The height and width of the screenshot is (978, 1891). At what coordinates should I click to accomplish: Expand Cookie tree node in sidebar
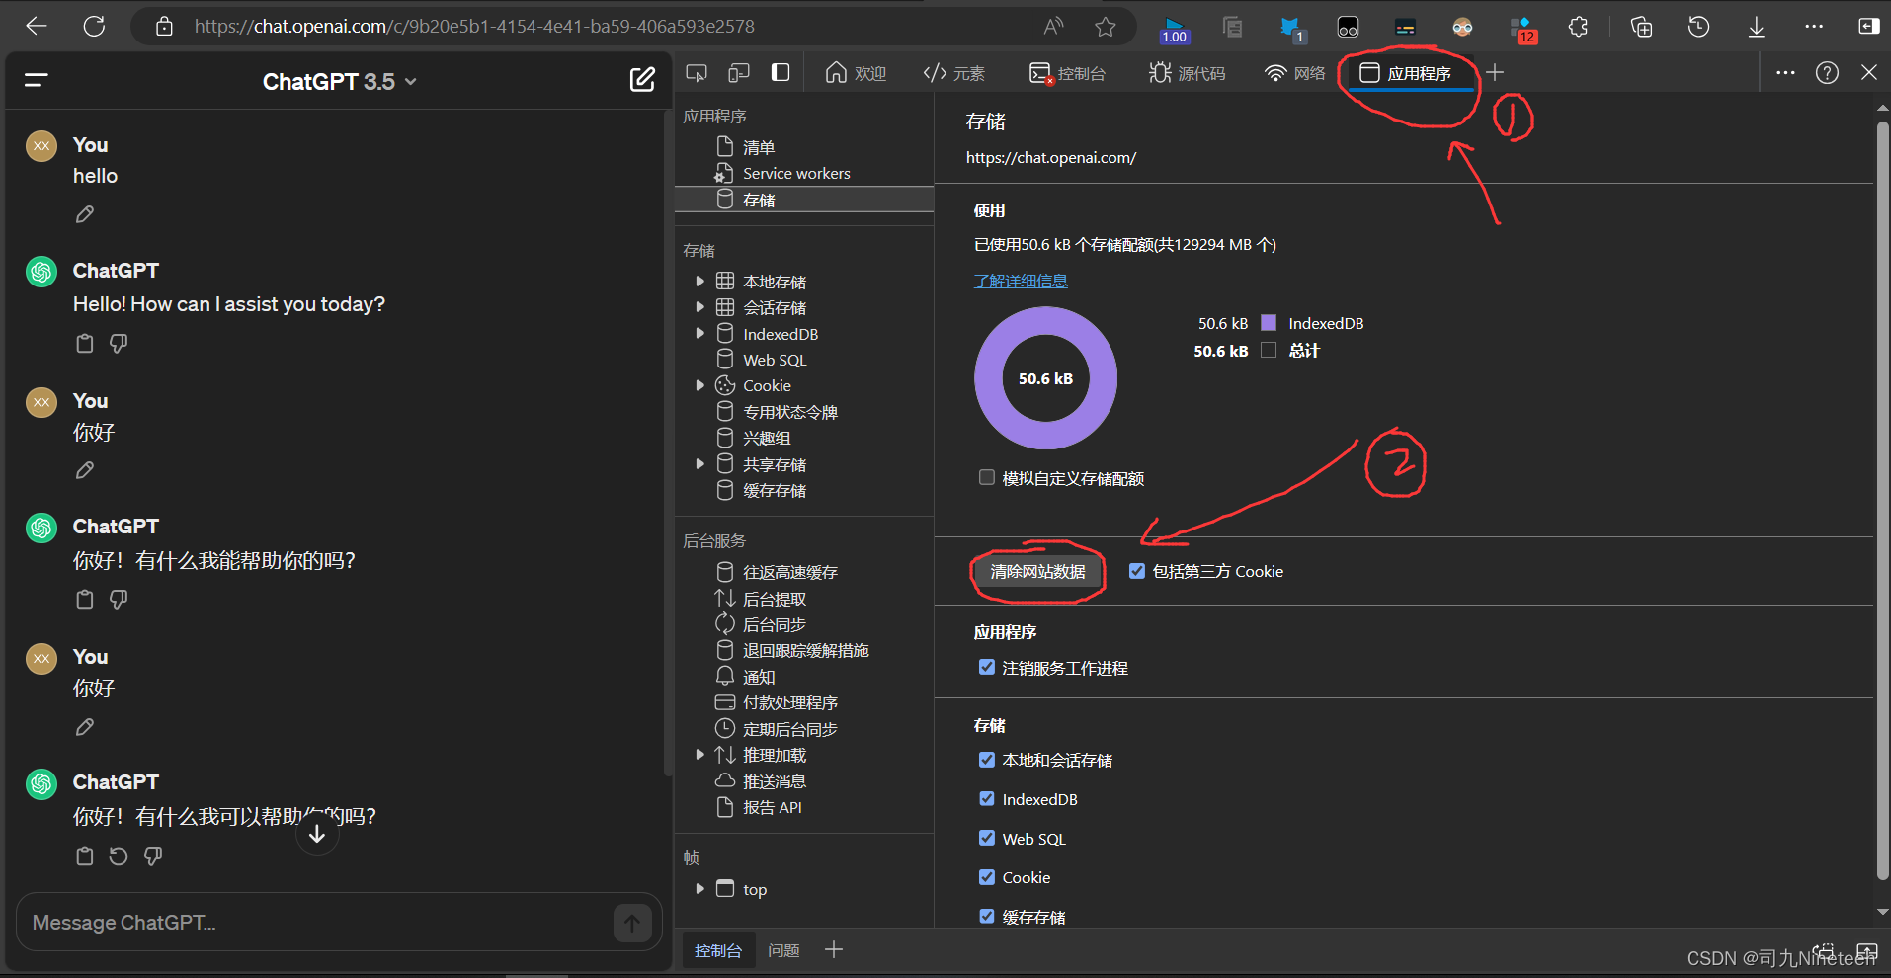click(x=700, y=385)
